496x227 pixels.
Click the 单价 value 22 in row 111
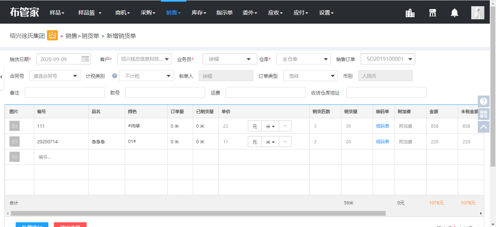tap(226, 126)
